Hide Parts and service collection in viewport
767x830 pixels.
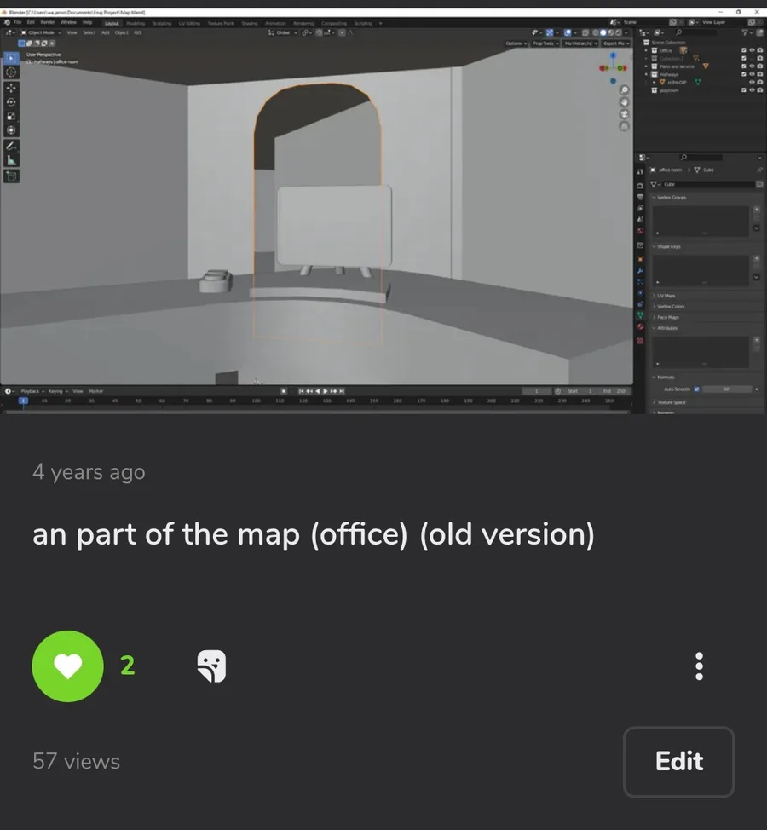pos(752,66)
